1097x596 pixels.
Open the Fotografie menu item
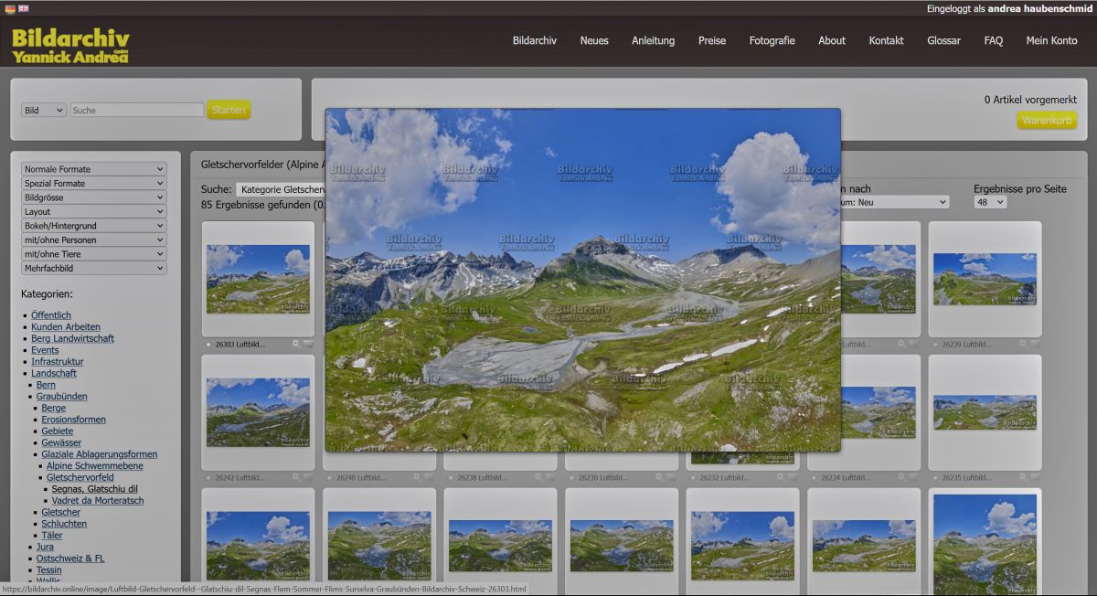point(772,40)
